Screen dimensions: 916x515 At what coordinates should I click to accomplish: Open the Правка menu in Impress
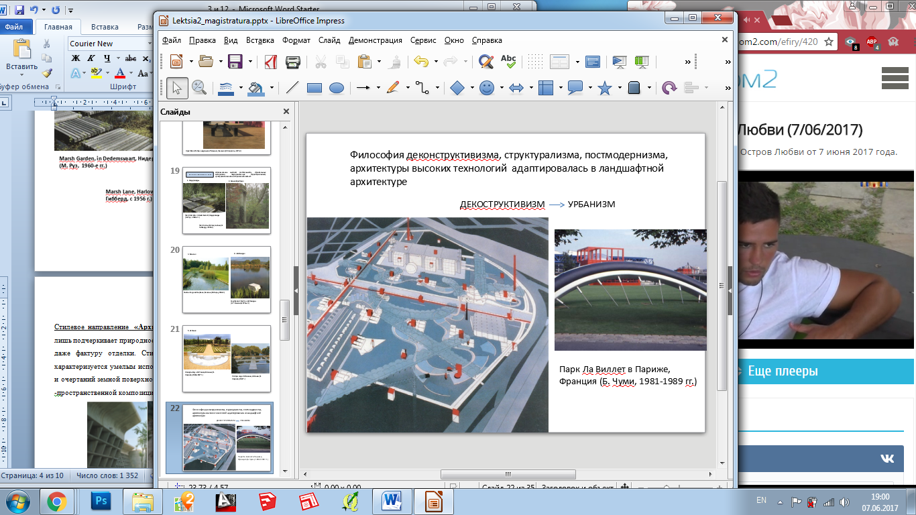point(203,40)
